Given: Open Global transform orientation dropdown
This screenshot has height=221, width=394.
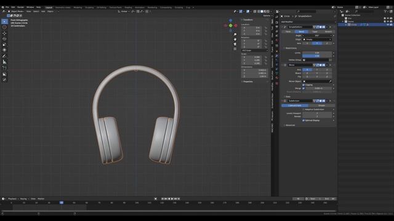Looking at the screenshot, I should click(x=123, y=12).
